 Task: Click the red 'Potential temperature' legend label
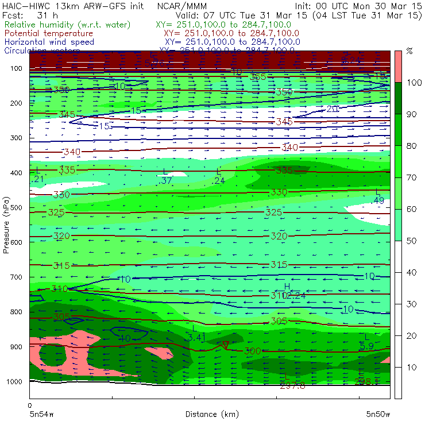49,33
